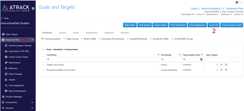The width and height of the screenshot is (244, 111).
Task: Click the Print Trial Sheets button
Action: coord(178,25)
